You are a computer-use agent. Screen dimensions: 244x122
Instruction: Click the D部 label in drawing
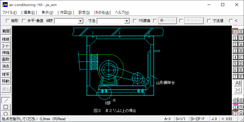[x=108, y=103]
